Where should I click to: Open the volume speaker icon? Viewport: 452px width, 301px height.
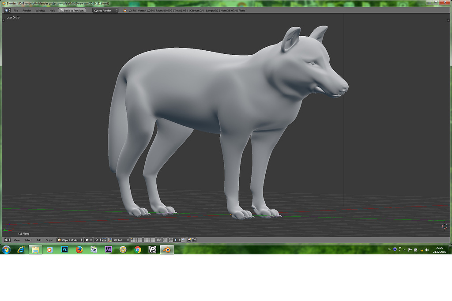tap(427, 250)
